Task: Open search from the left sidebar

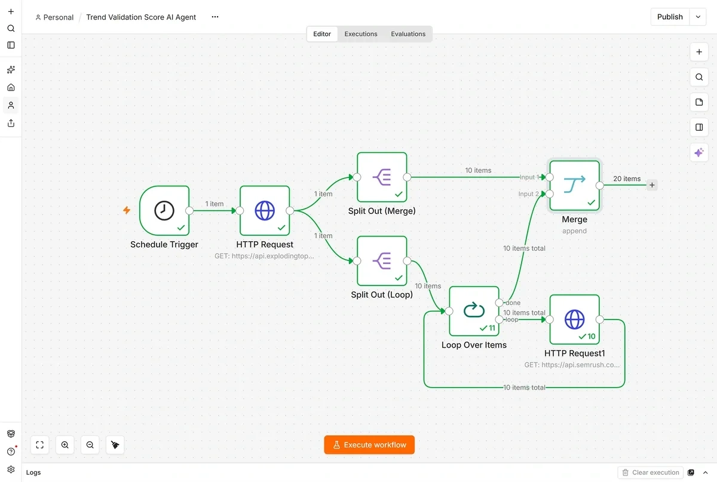Action: 11,28
